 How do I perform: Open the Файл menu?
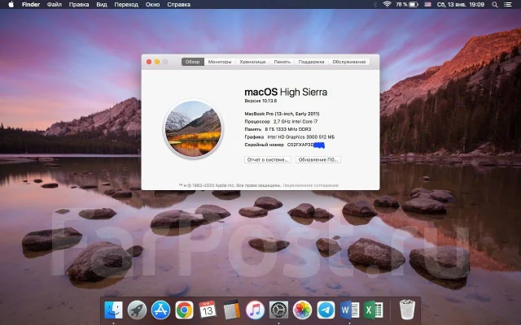55,5
